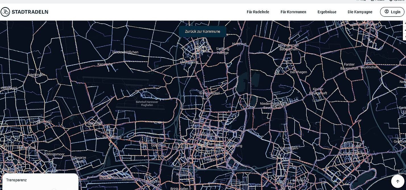
Task: Click the Zurück zur Kommune button
Action: (202, 31)
